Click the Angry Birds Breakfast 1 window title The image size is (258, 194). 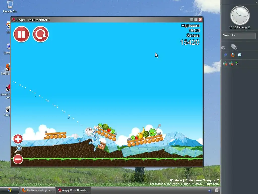pos(33,20)
